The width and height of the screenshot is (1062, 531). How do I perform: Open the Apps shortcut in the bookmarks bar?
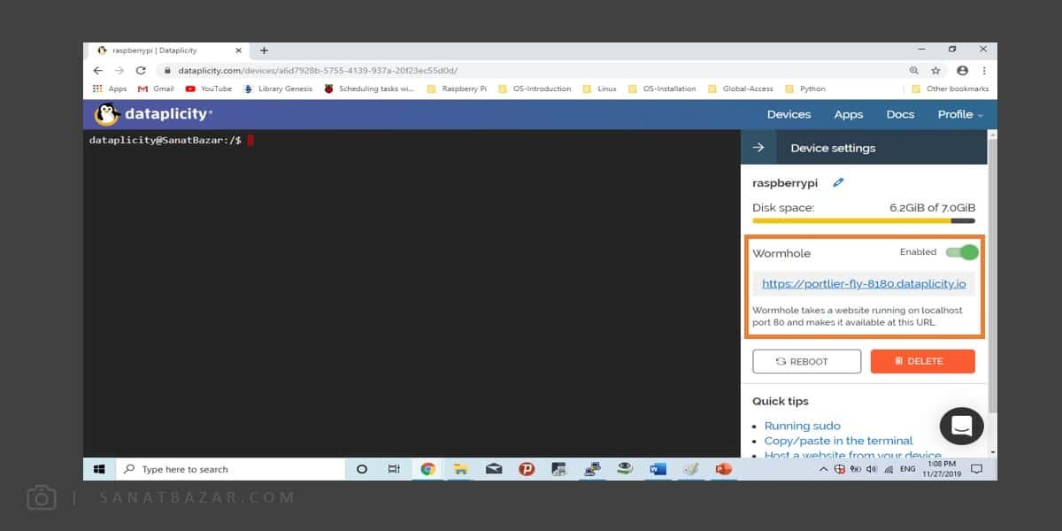(x=110, y=88)
